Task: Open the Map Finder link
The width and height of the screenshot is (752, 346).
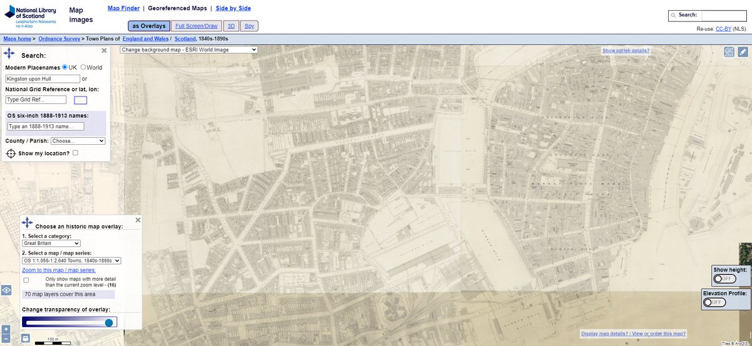Action: click(123, 8)
